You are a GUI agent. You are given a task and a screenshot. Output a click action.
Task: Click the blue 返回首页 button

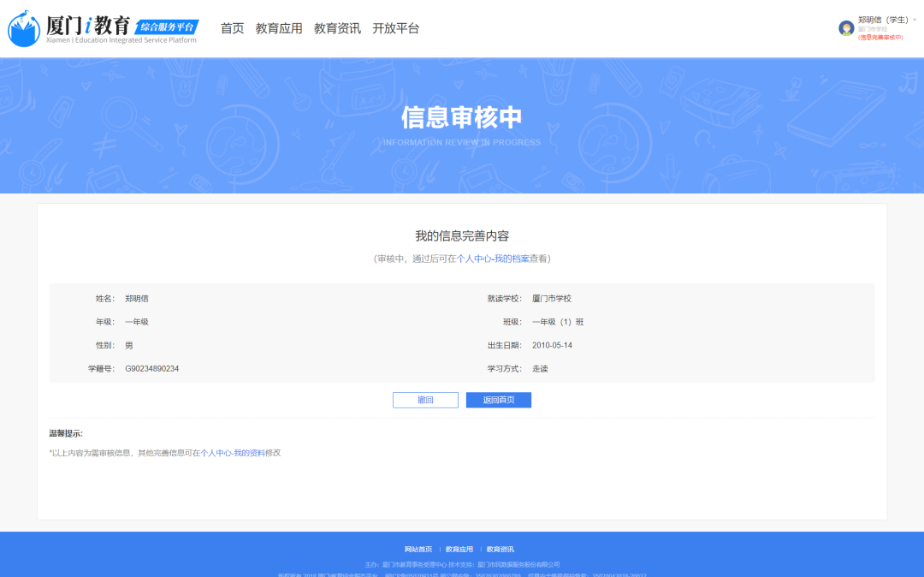coord(498,400)
